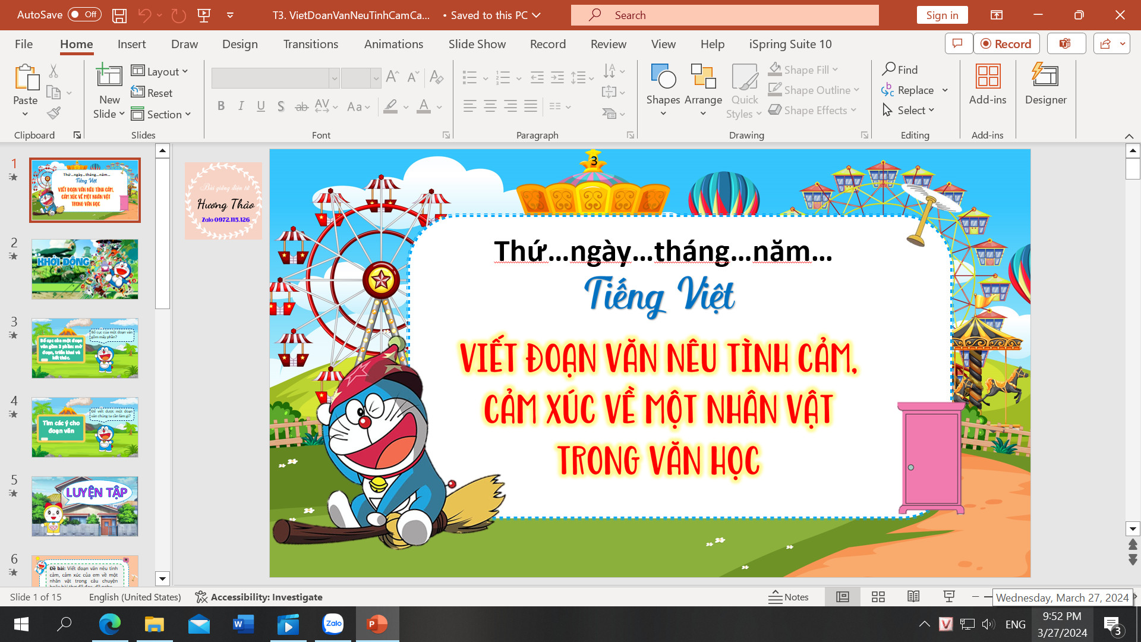The height and width of the screenshot is (642, 1141).
Task: Switch to Slide Sorter view icon
Action: tap(878, 597)
